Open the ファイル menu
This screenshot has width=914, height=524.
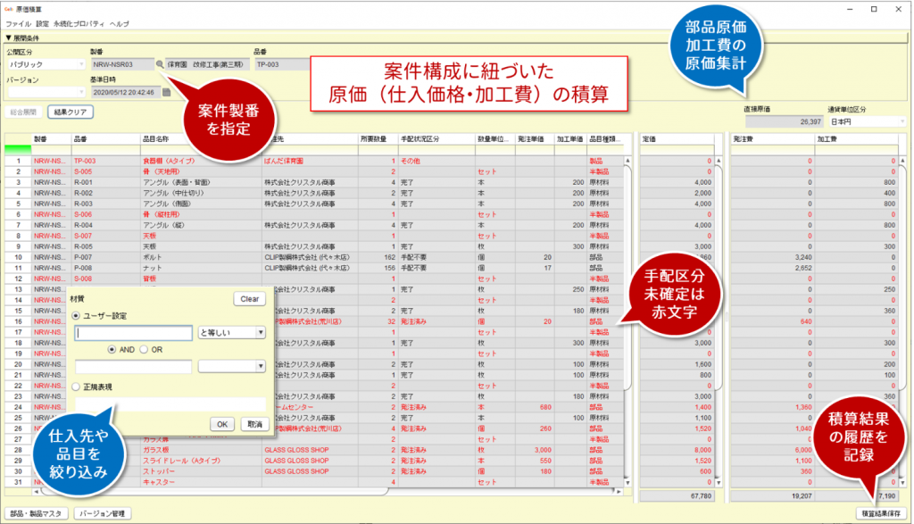point(18,24)
